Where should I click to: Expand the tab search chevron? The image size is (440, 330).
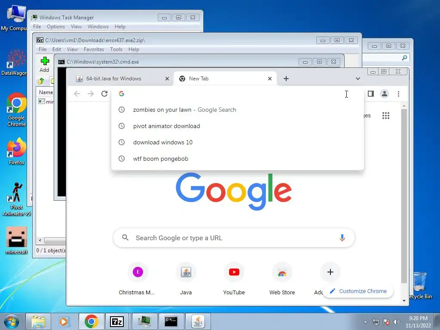358,79
